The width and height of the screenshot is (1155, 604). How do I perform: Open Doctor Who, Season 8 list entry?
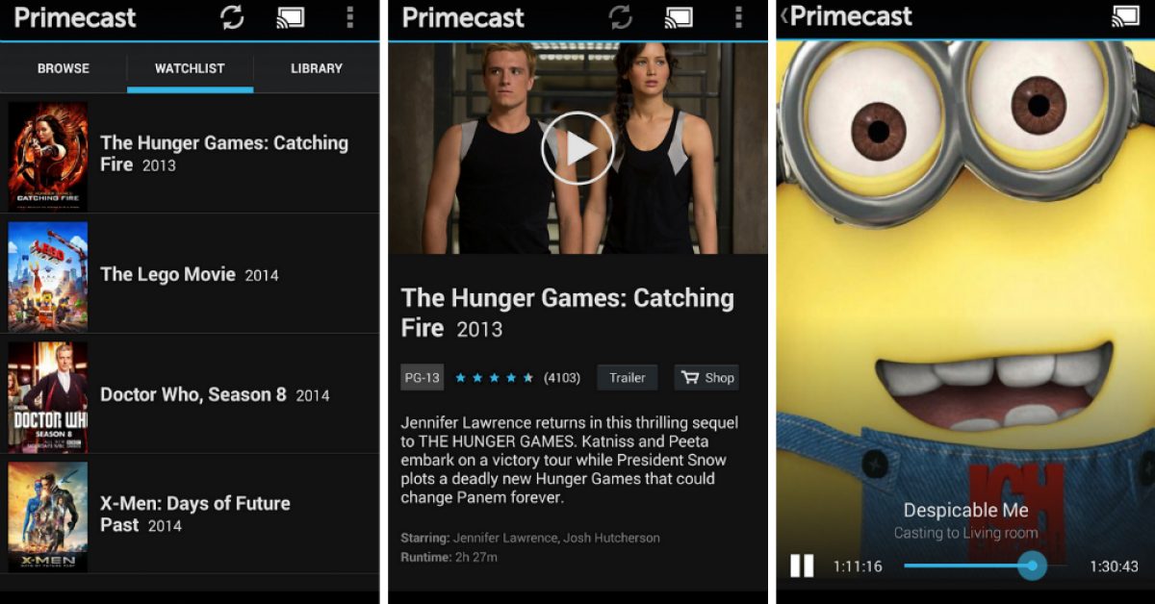click(190, 394)
